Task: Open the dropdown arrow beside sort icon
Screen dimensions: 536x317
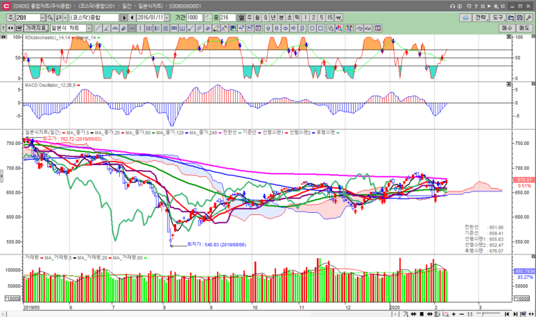Action: [65, 17]
